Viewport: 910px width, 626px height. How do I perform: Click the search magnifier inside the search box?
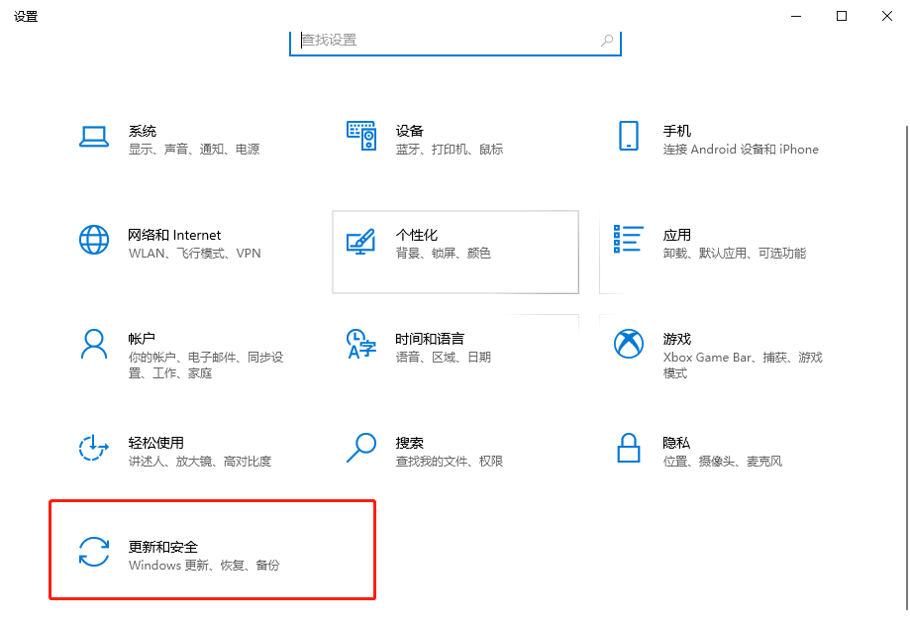(605, 41)
